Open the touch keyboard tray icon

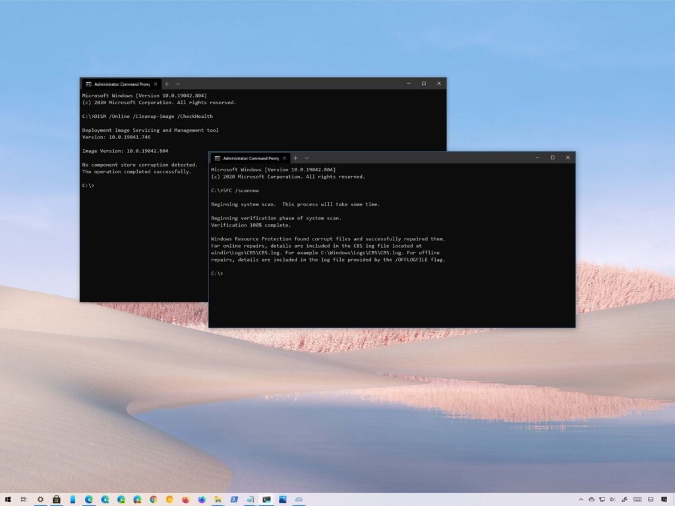pyautogui.click(x=637, y=499)
